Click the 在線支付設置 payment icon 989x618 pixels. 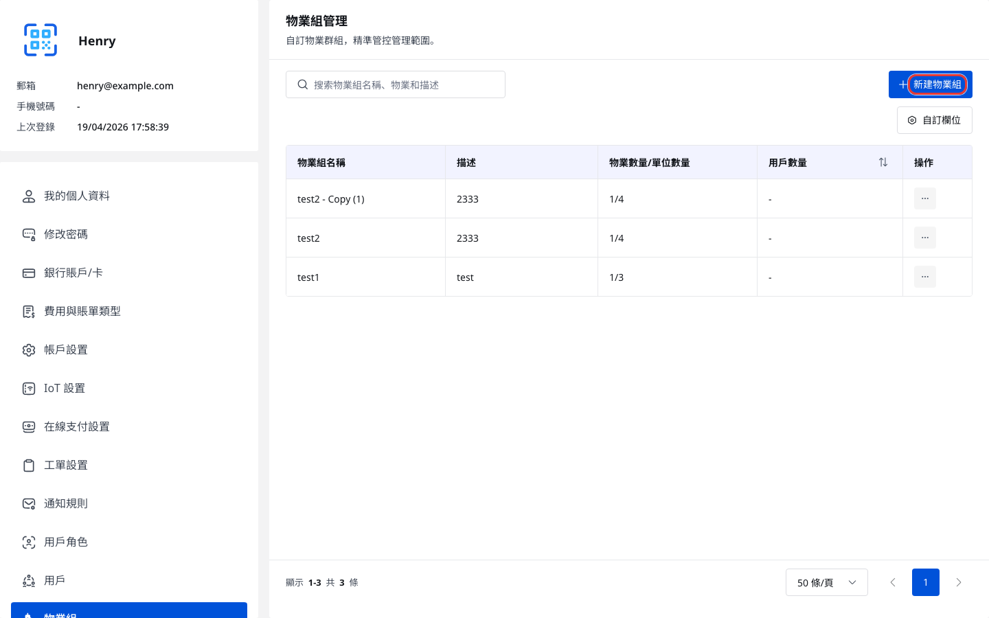coord(29,427)
